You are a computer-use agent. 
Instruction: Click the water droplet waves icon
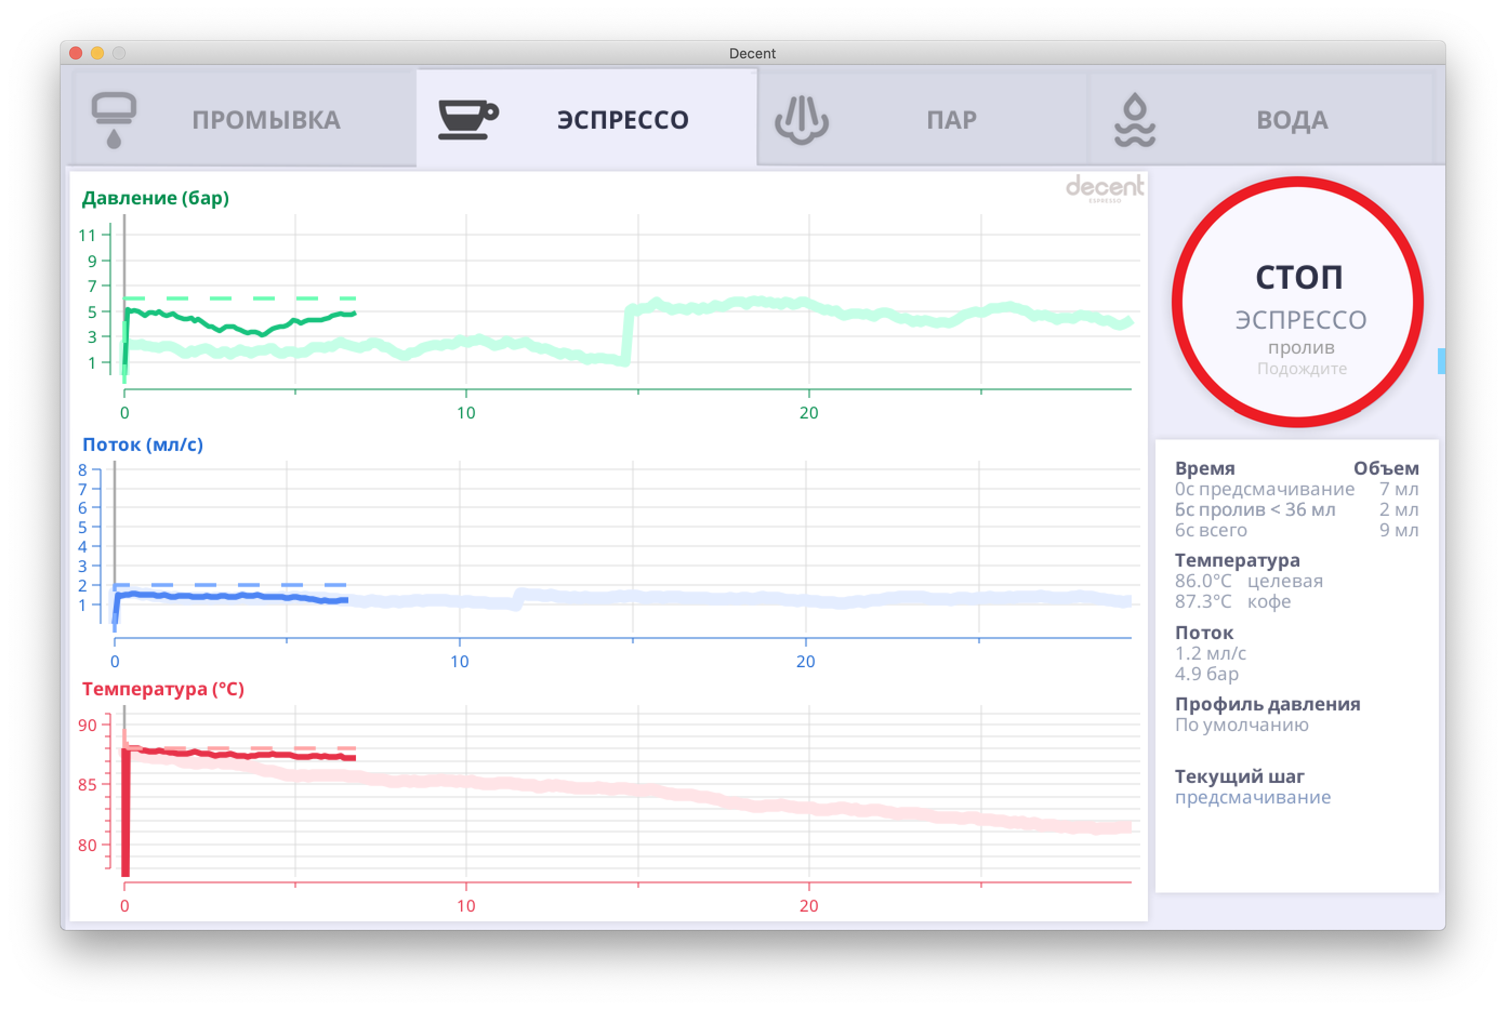[x=1135, y=120]
